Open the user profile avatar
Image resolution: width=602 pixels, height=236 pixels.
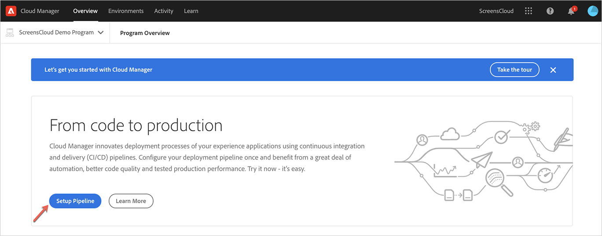pos(593,11)
